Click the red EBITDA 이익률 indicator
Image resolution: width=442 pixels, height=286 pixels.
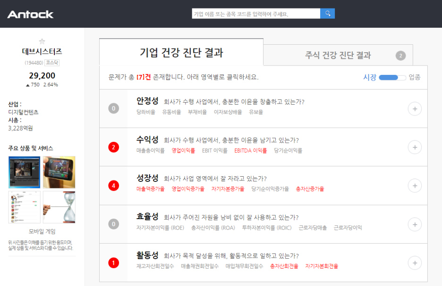[251, 150]
